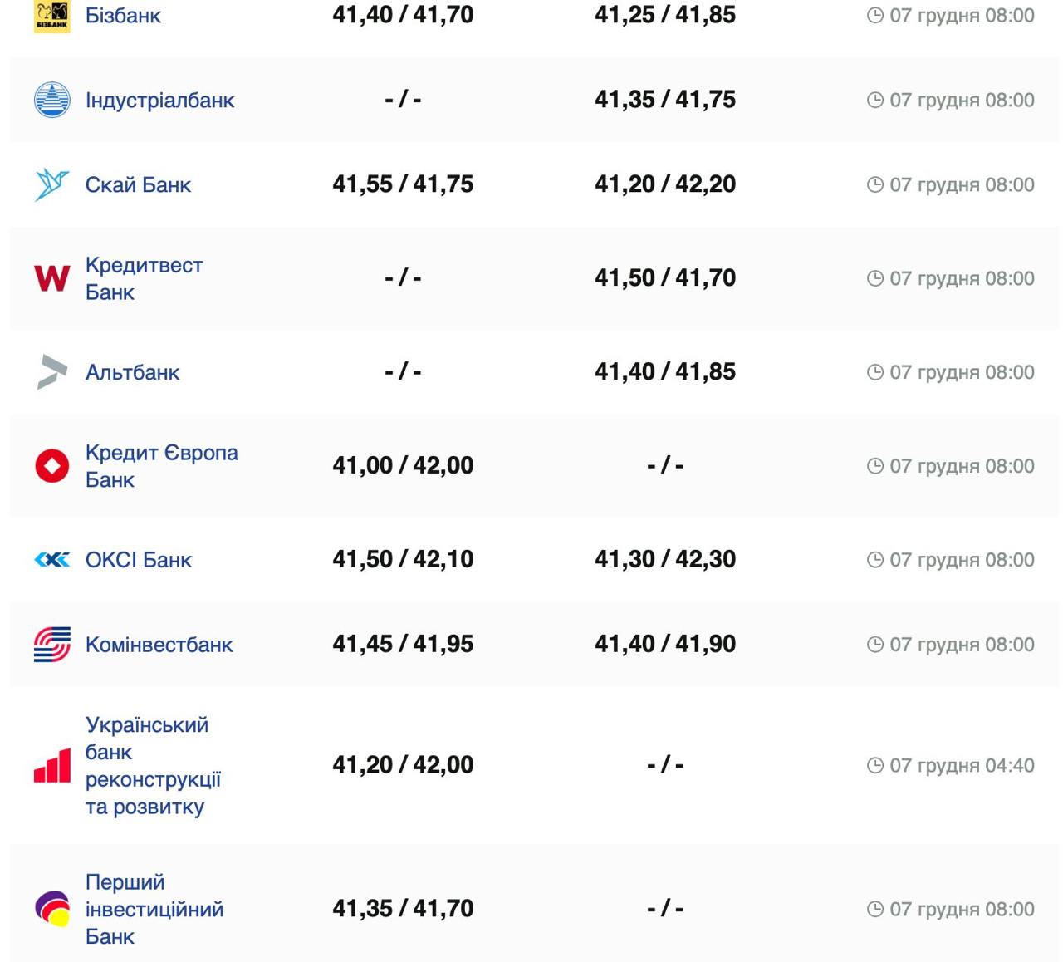Open the Кредит Європа Банк link
1063x962 pixels.
(x=161, y=465)
